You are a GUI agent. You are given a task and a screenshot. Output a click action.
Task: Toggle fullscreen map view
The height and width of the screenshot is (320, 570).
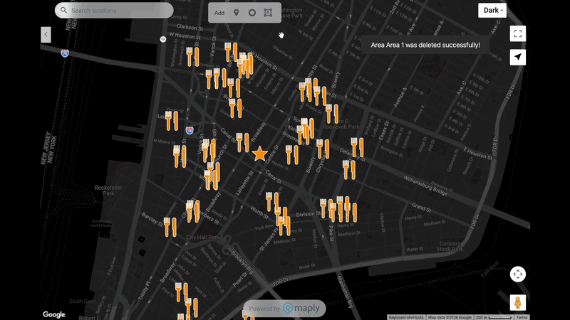[x=518, y=33]
